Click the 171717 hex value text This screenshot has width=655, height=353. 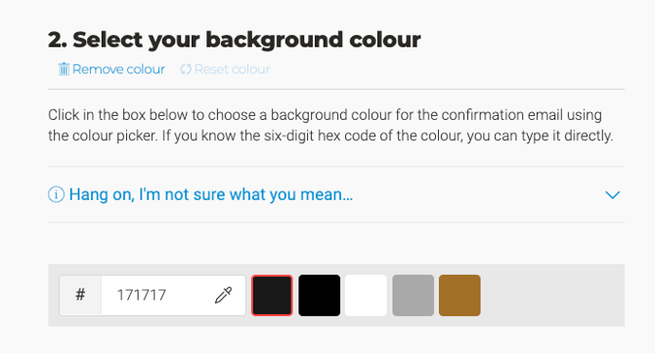pyautogui.click(x=142, y=295)
